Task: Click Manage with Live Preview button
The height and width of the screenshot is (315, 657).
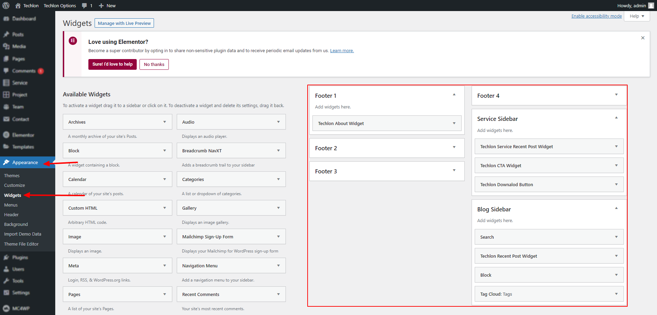Action: point(124,23)
